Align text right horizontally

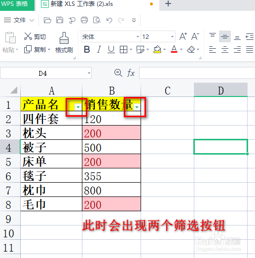[237, 49]
